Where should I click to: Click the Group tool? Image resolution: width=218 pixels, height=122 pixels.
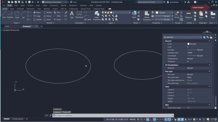[177, 15]
